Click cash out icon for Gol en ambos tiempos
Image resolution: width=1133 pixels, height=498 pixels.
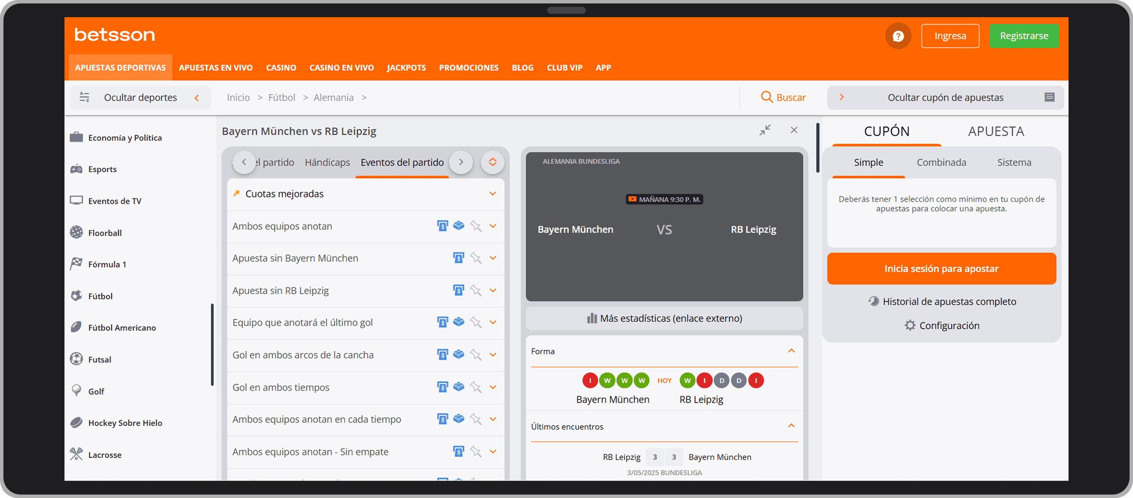[442, 387]
